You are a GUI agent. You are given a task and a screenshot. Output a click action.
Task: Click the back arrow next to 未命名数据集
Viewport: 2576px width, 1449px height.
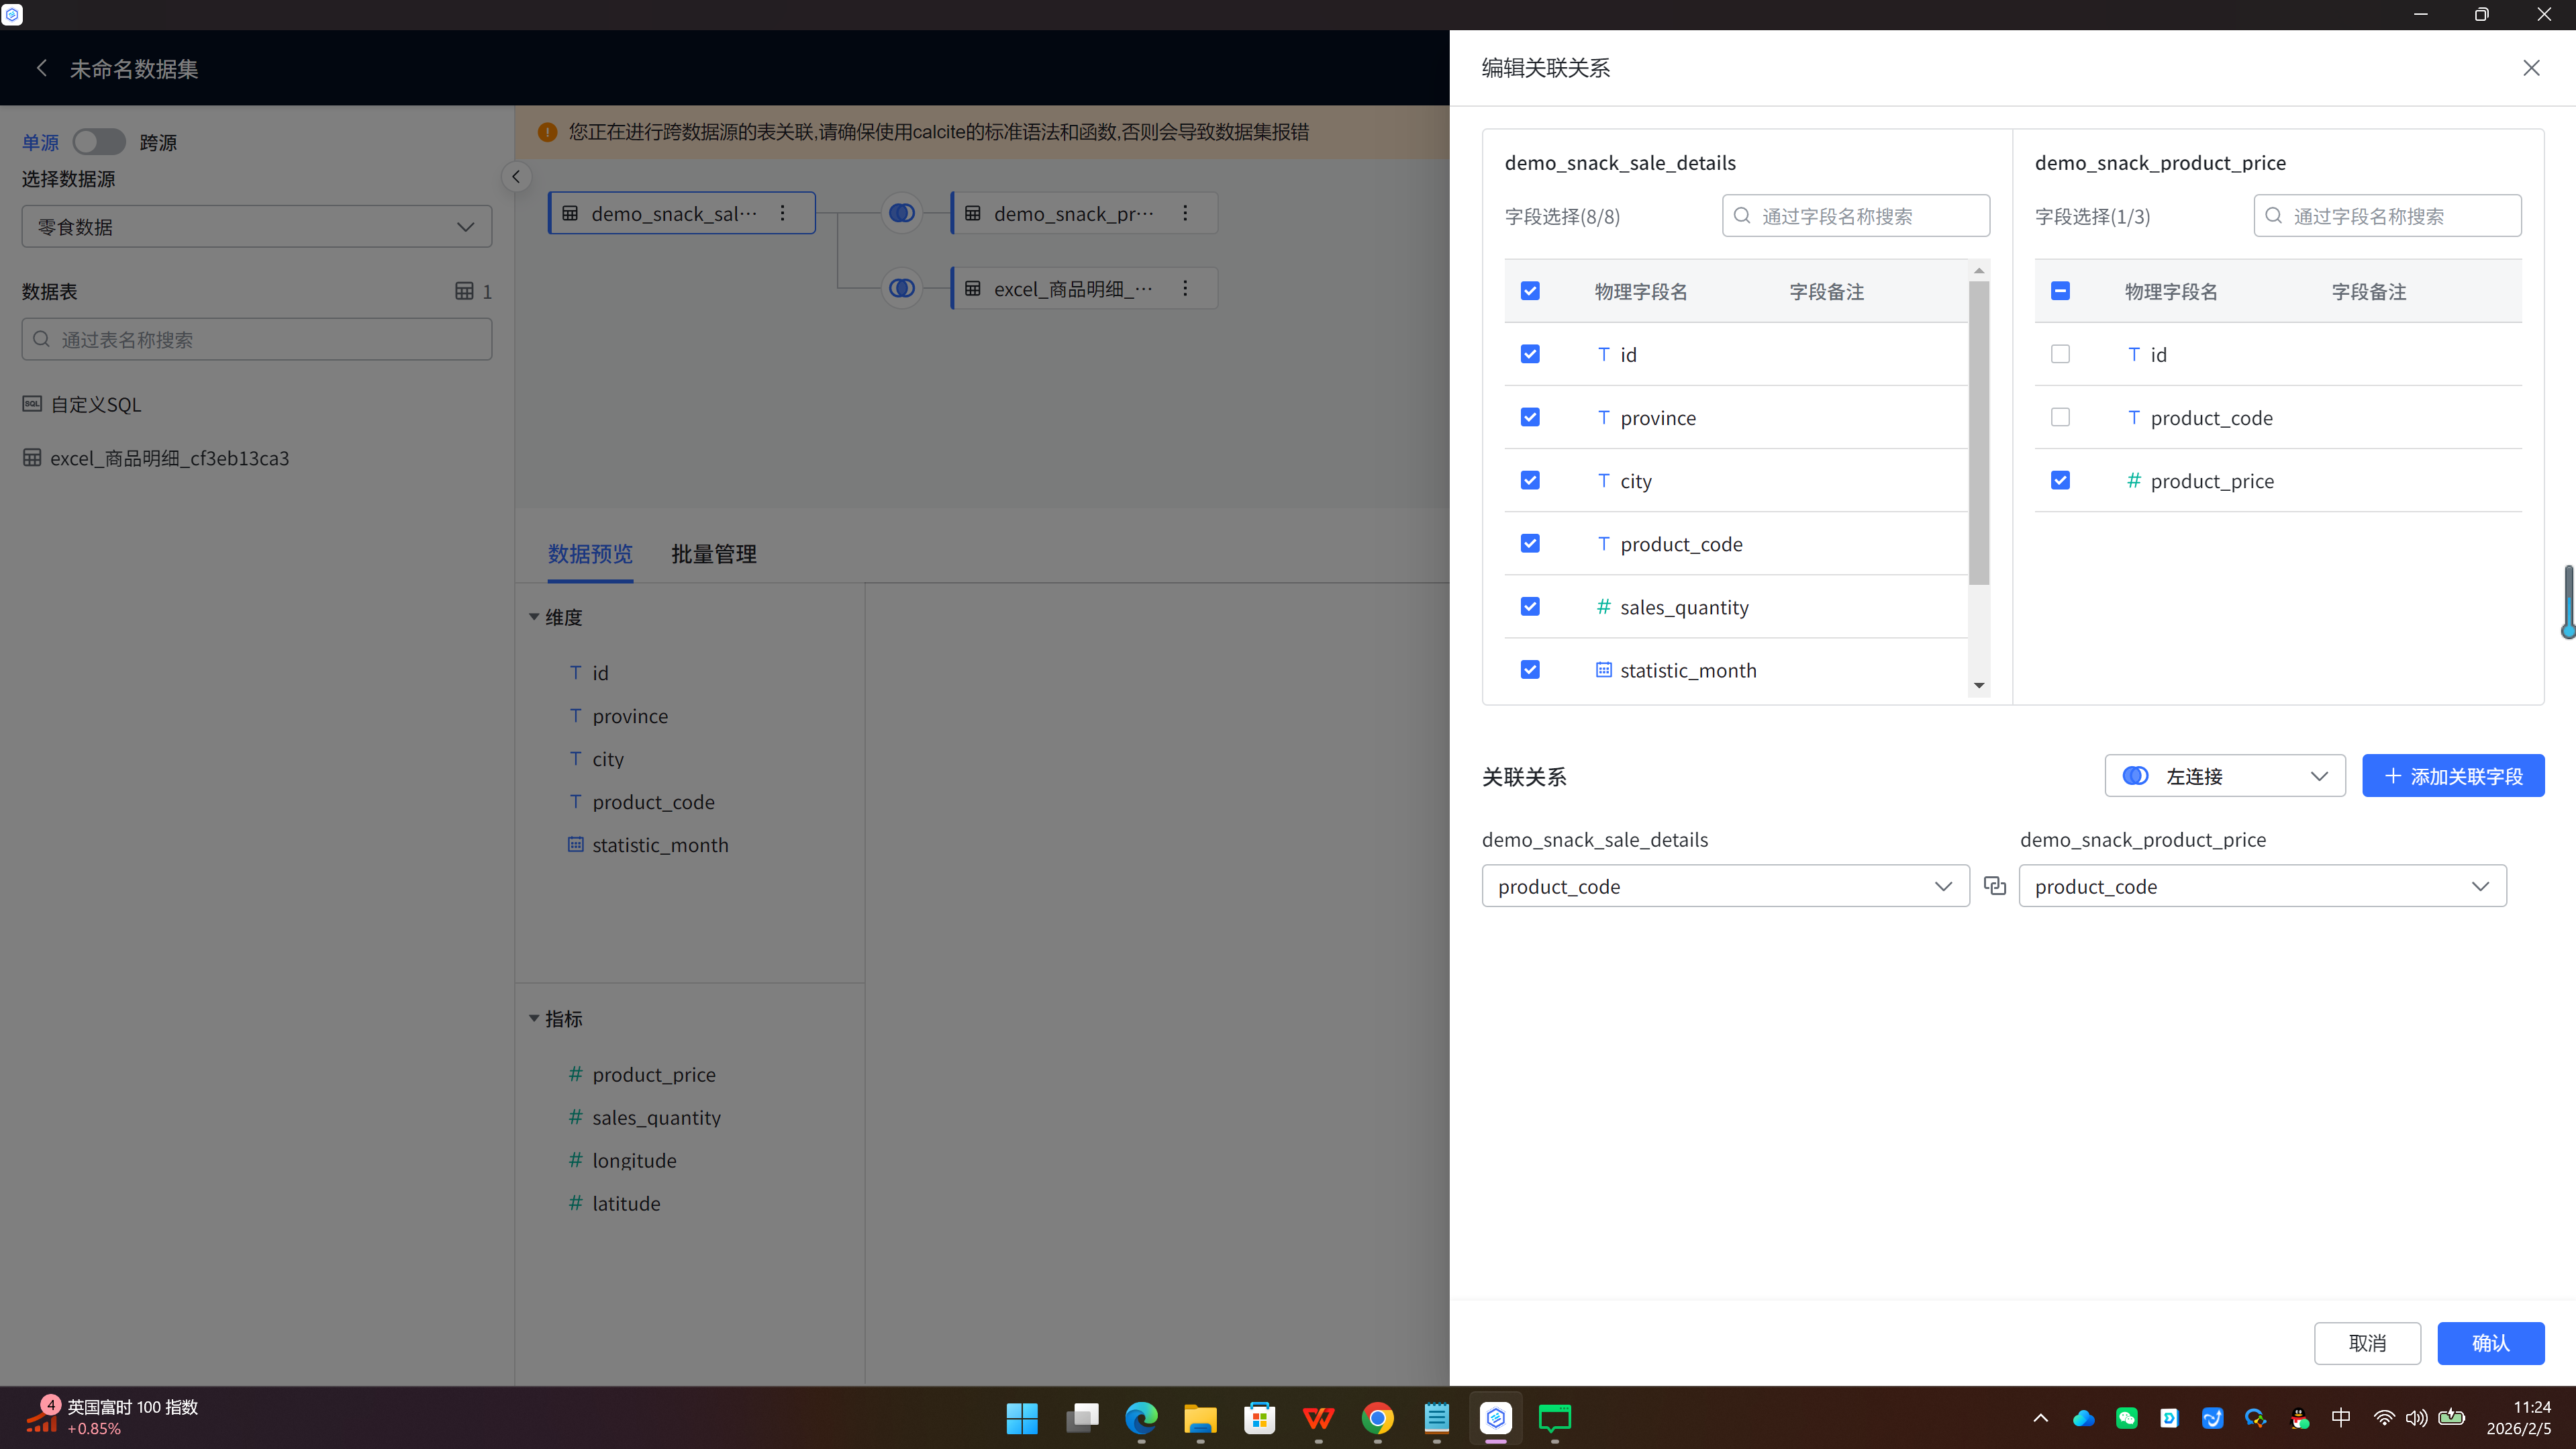click(x=42, y=68)
